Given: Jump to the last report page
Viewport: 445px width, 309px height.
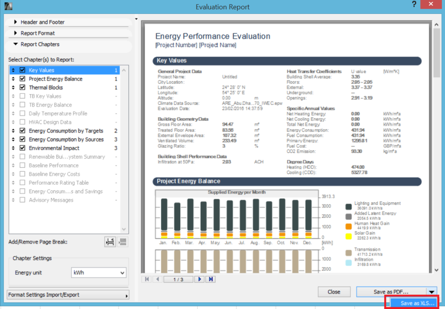Looking at the screenshot, I should tap(211, 279).
